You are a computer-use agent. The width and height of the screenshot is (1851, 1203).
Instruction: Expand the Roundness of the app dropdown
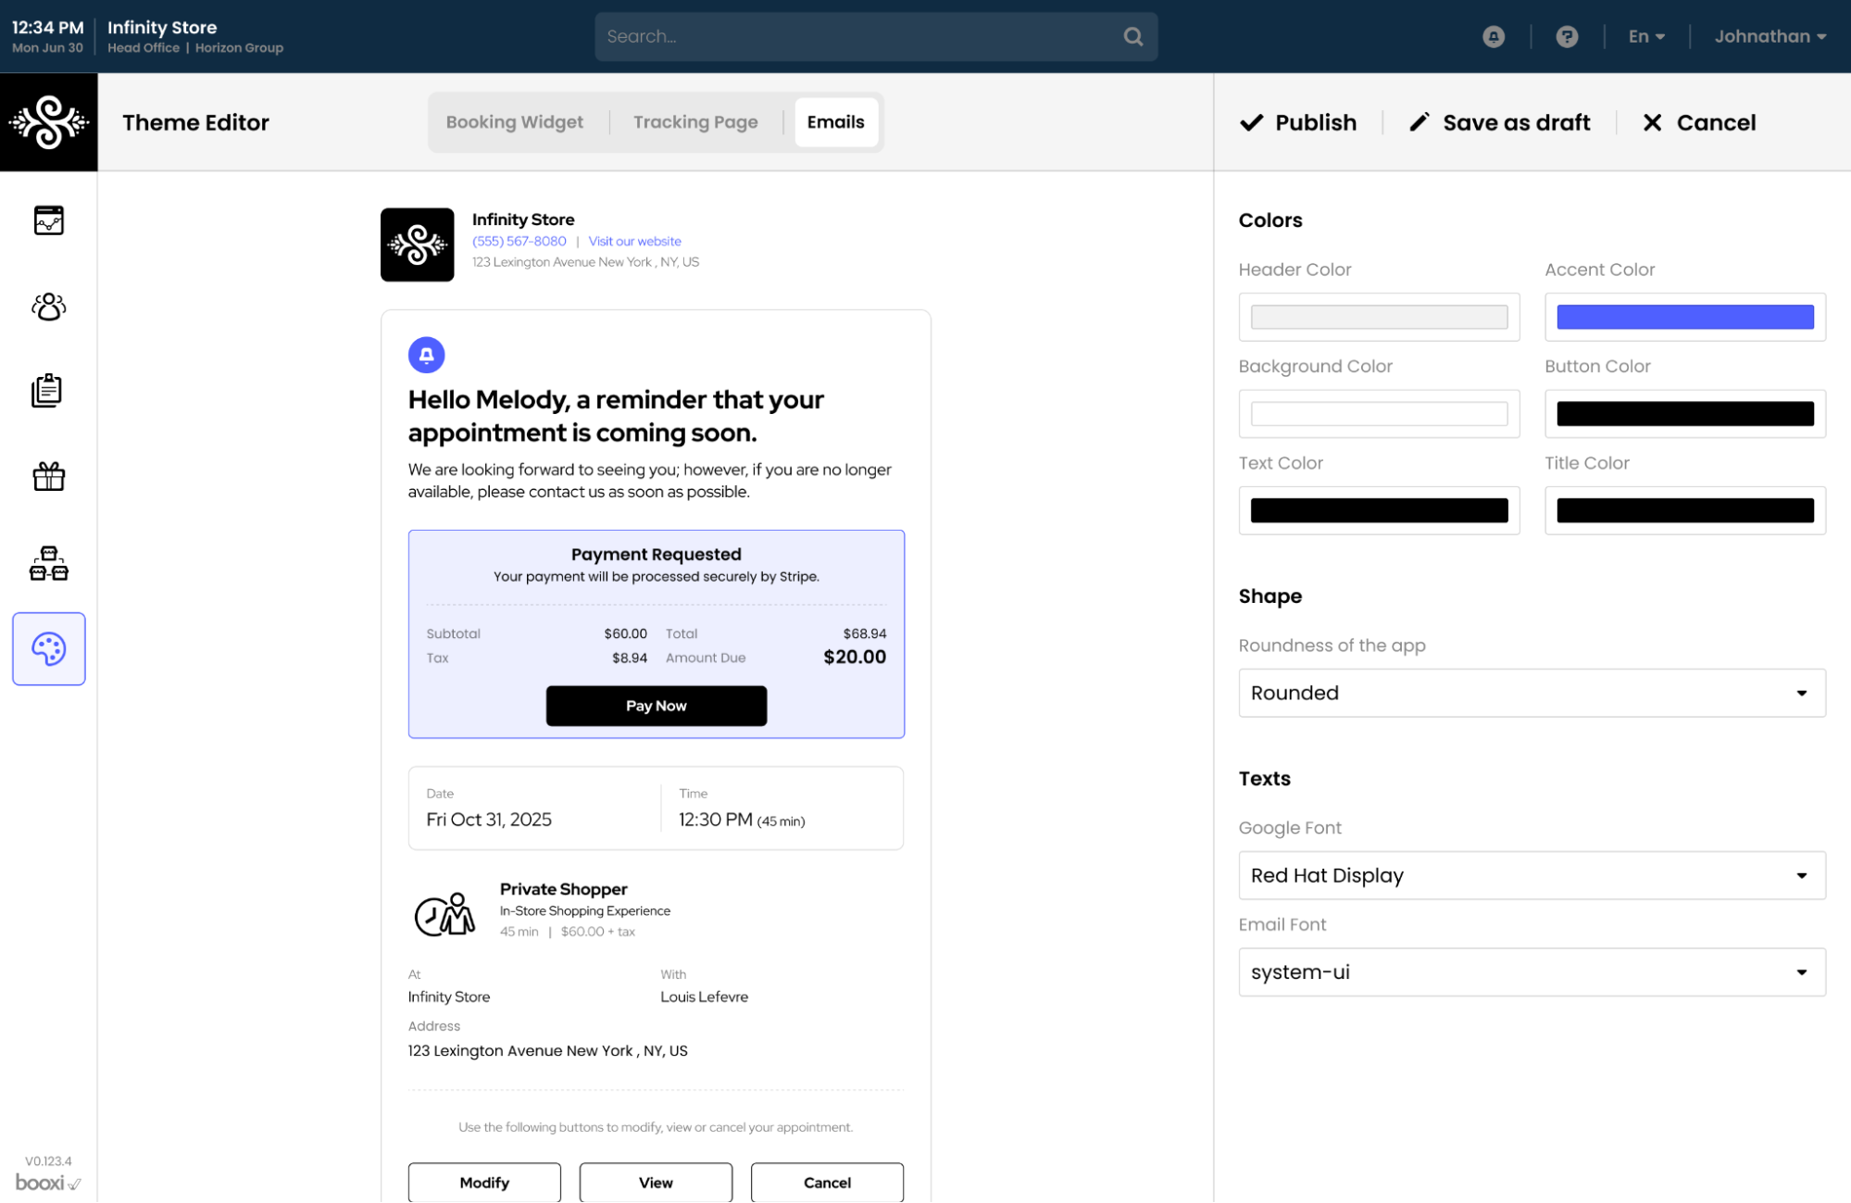[1531, 693]
